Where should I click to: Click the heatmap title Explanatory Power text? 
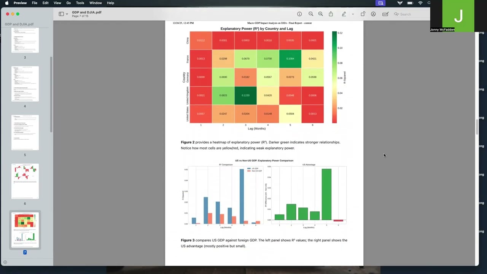tap(257, 29)
